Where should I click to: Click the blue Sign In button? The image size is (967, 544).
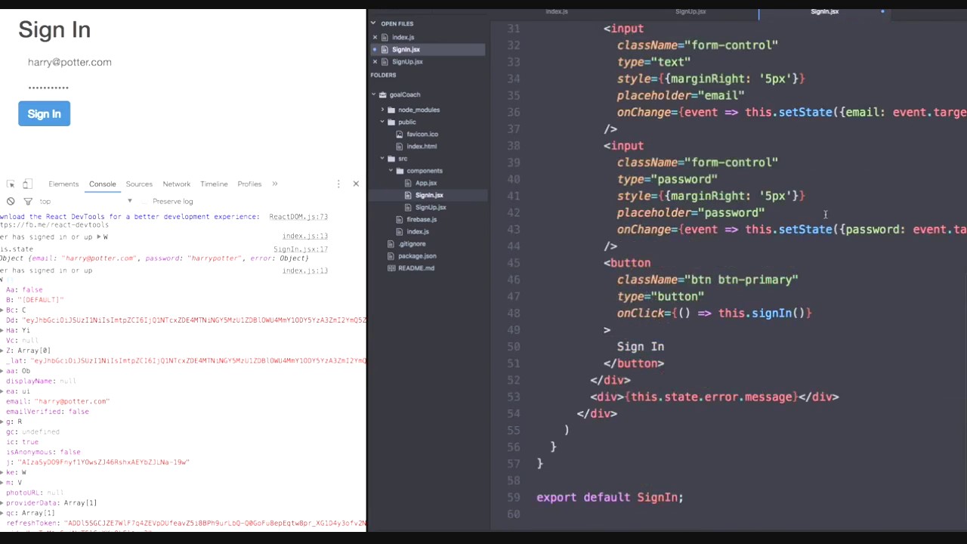coord(44,114)
